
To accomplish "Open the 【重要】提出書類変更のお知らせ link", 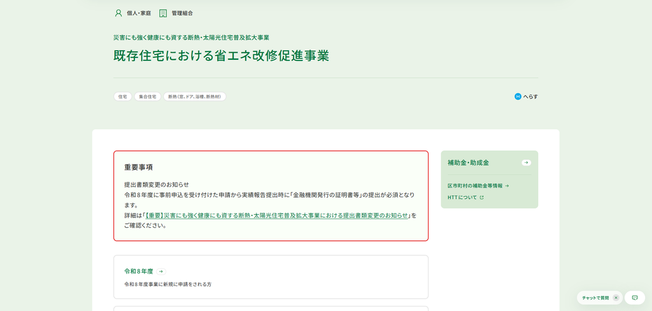I will click(276, 216).
